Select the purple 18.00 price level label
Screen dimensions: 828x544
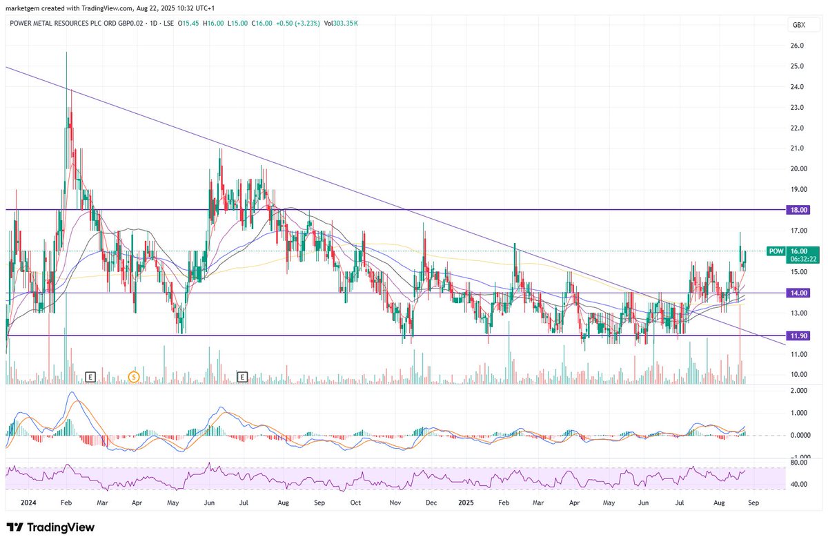point(799,210)
